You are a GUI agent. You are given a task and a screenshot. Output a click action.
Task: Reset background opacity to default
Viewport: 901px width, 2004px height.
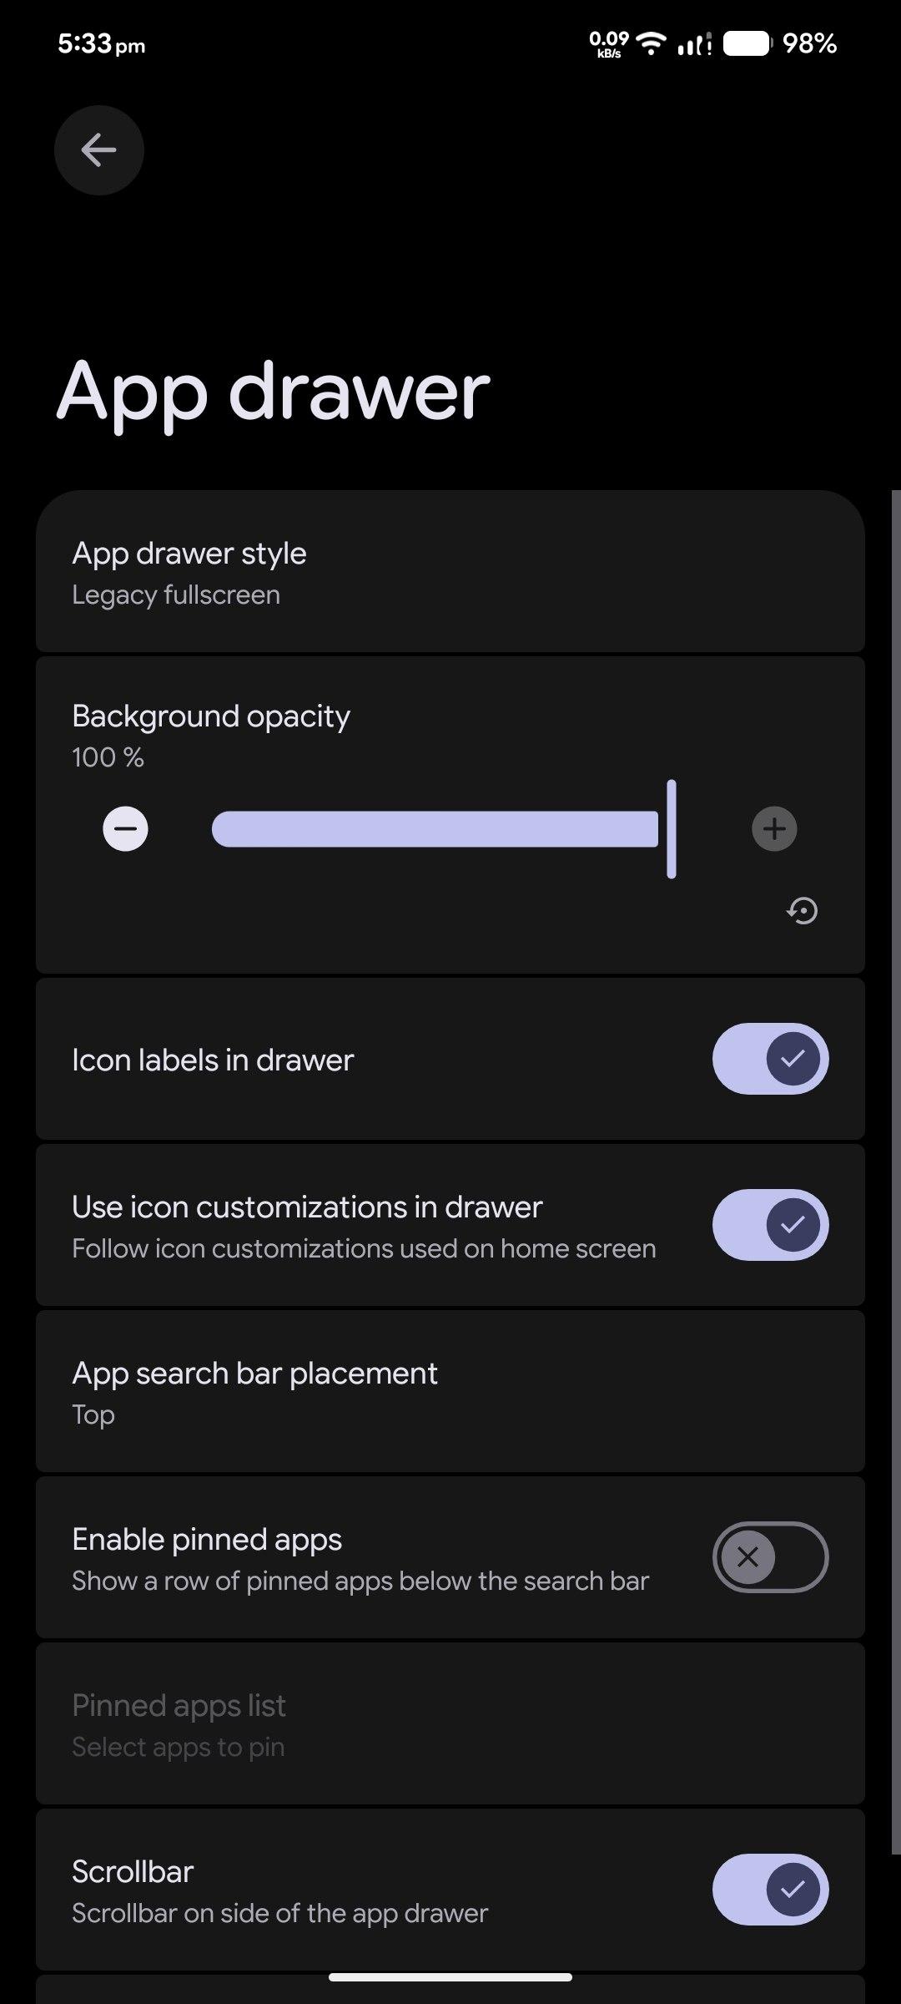[x=803, y=910]
